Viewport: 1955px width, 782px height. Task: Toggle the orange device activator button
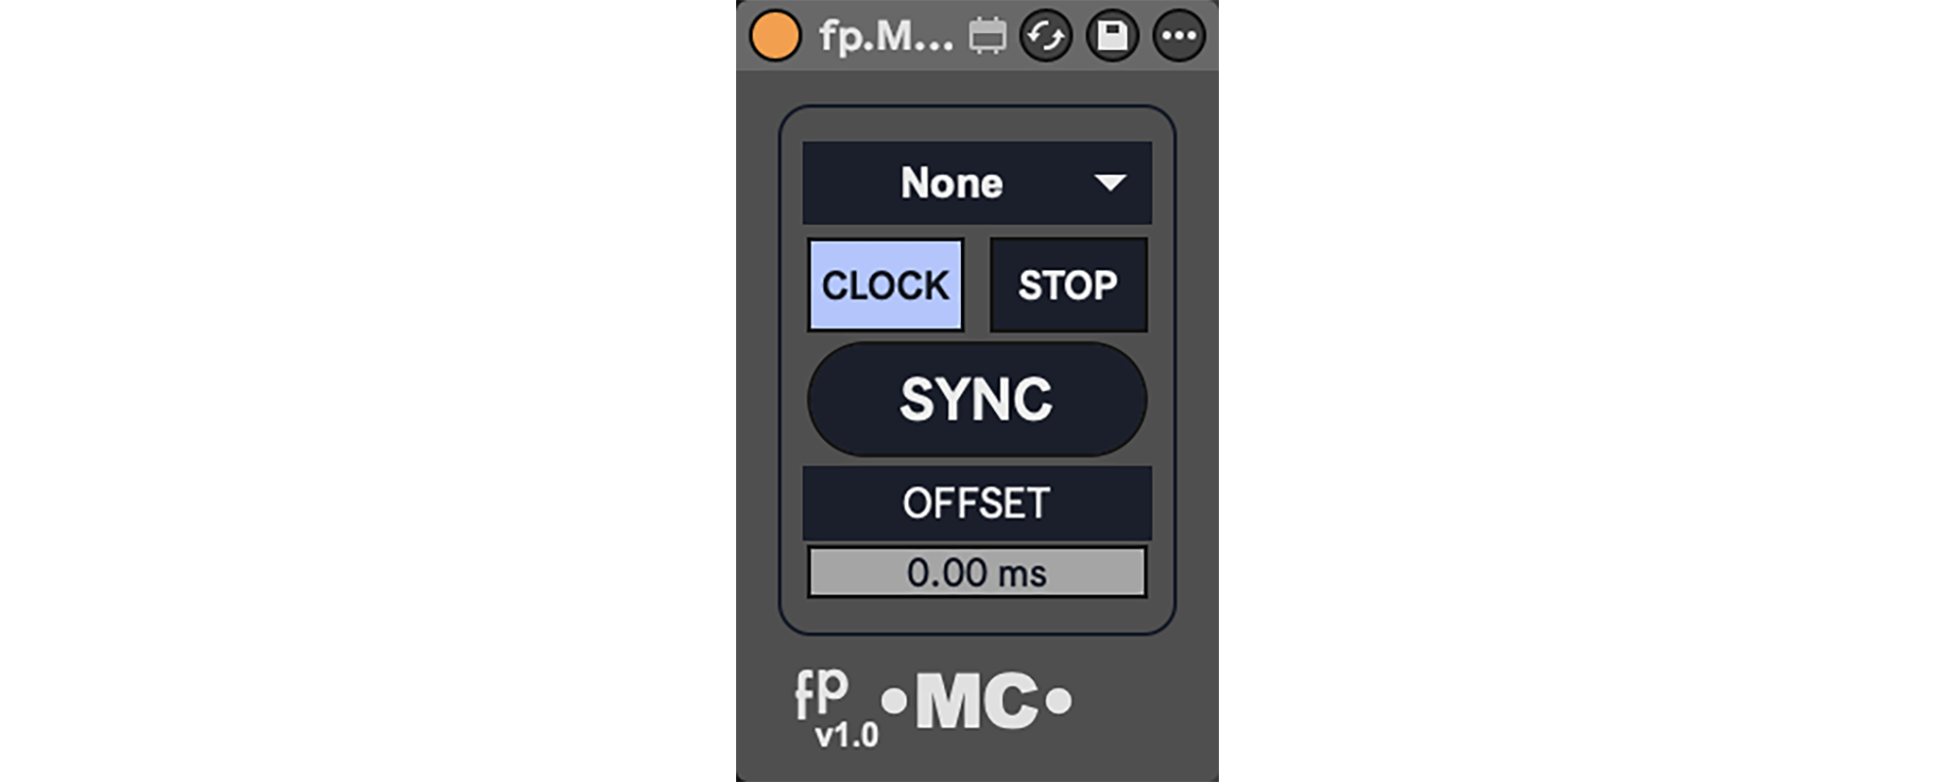[x=775, y=36]
